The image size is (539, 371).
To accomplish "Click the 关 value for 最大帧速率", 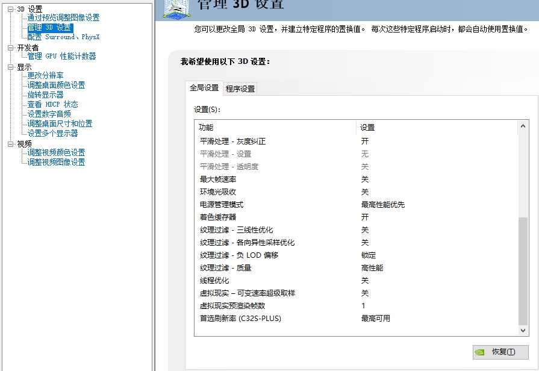I will click(365, 179).
